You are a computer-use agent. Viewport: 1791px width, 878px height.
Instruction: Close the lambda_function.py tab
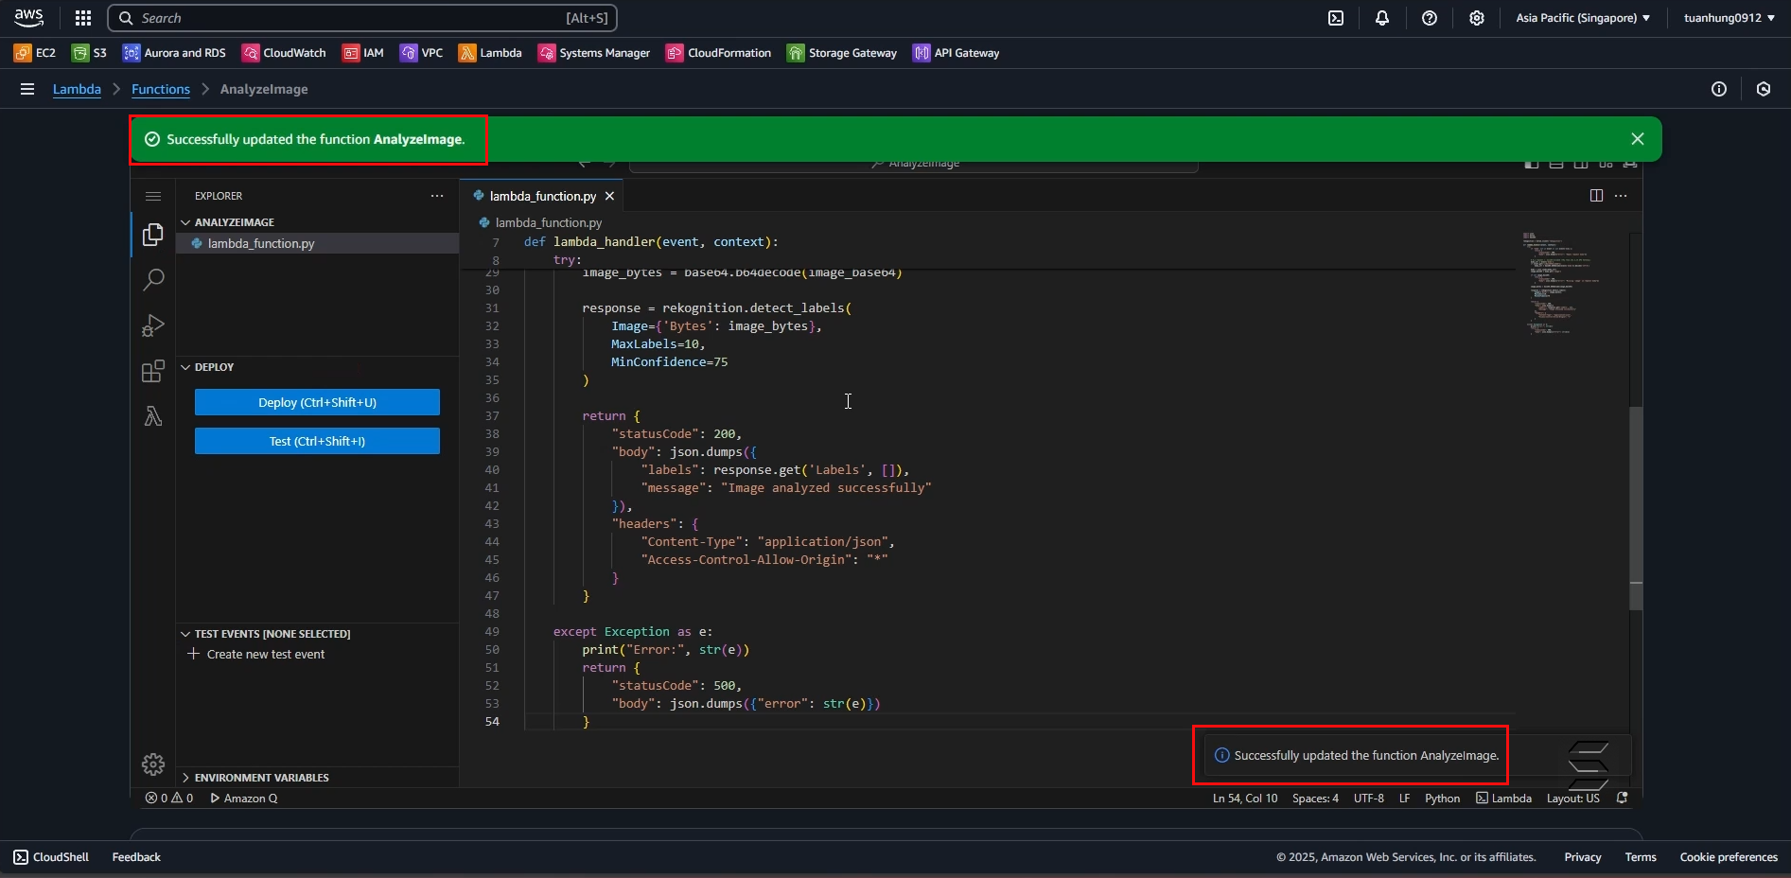610,196
